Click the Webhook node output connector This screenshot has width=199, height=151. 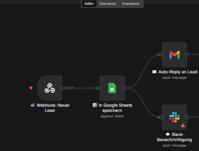pyautogui.click(x=62, y=88)
